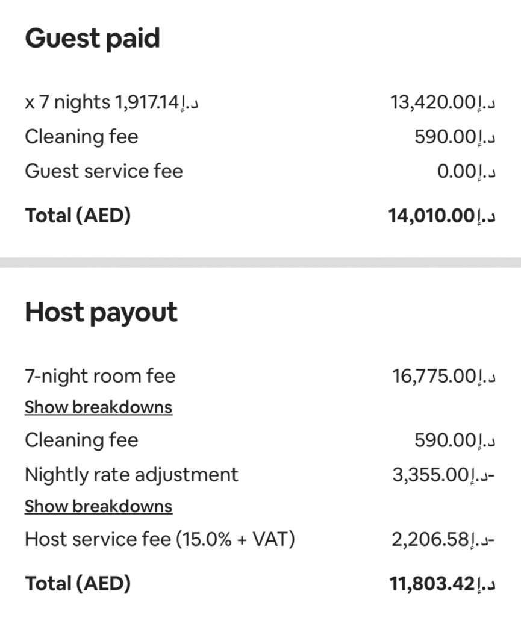
Task: Select the Guest service fee label
Action: (x=104, y=171)
